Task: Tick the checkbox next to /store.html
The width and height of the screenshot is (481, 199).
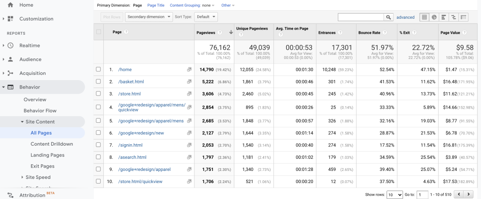Action: [x=98, y=94]
